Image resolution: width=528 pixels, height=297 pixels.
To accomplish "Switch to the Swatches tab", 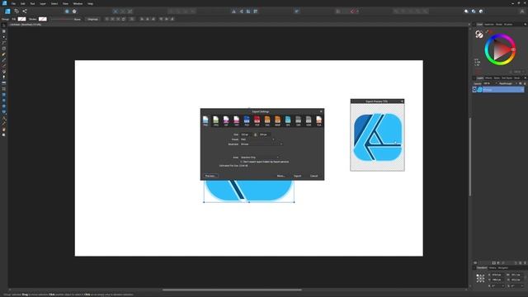I will 489,24.
